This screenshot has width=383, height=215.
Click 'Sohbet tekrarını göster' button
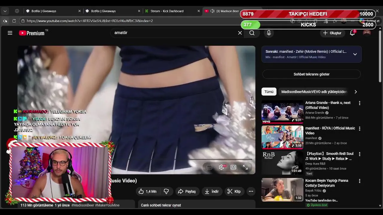pyautogui.click(x=311, y=74)
